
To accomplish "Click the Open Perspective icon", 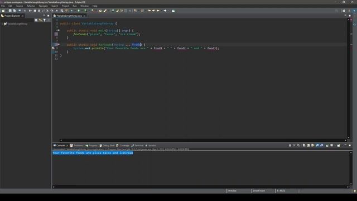I will (x=344, y=11).
